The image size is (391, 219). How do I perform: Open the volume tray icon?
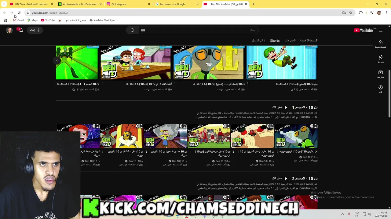coord(369,214)
